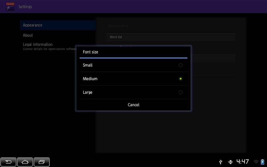The width and height of the screenshot is (267, 167).
Task: Open the Appearance settings category
Action: [58, 25]
